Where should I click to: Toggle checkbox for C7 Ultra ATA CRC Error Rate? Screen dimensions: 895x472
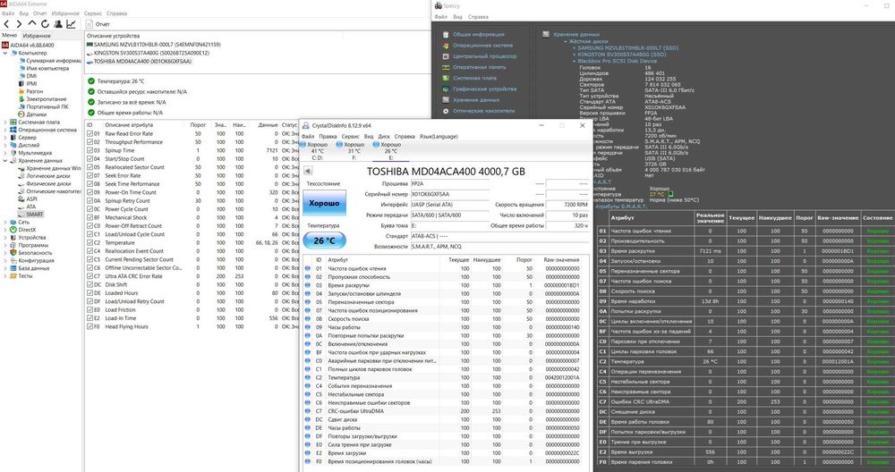(x=89, y=276)
